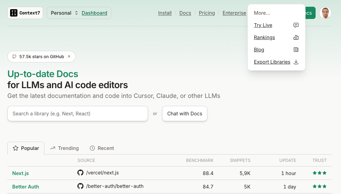Click the 84.7 benchmark value
This screenshot has height=194, width=341.
point(208,187)
